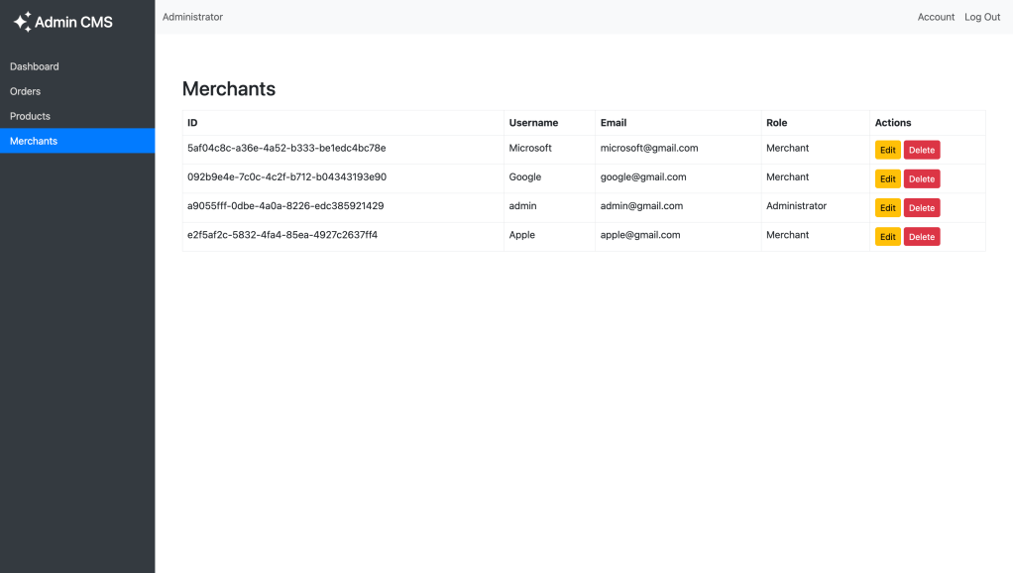
Task: Open the Account link in header
Action: [x=936, y=17]
